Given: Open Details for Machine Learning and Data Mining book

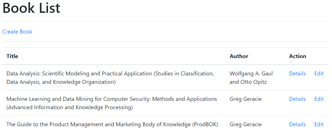Looking at the screenshot, I should pos(297,99).
